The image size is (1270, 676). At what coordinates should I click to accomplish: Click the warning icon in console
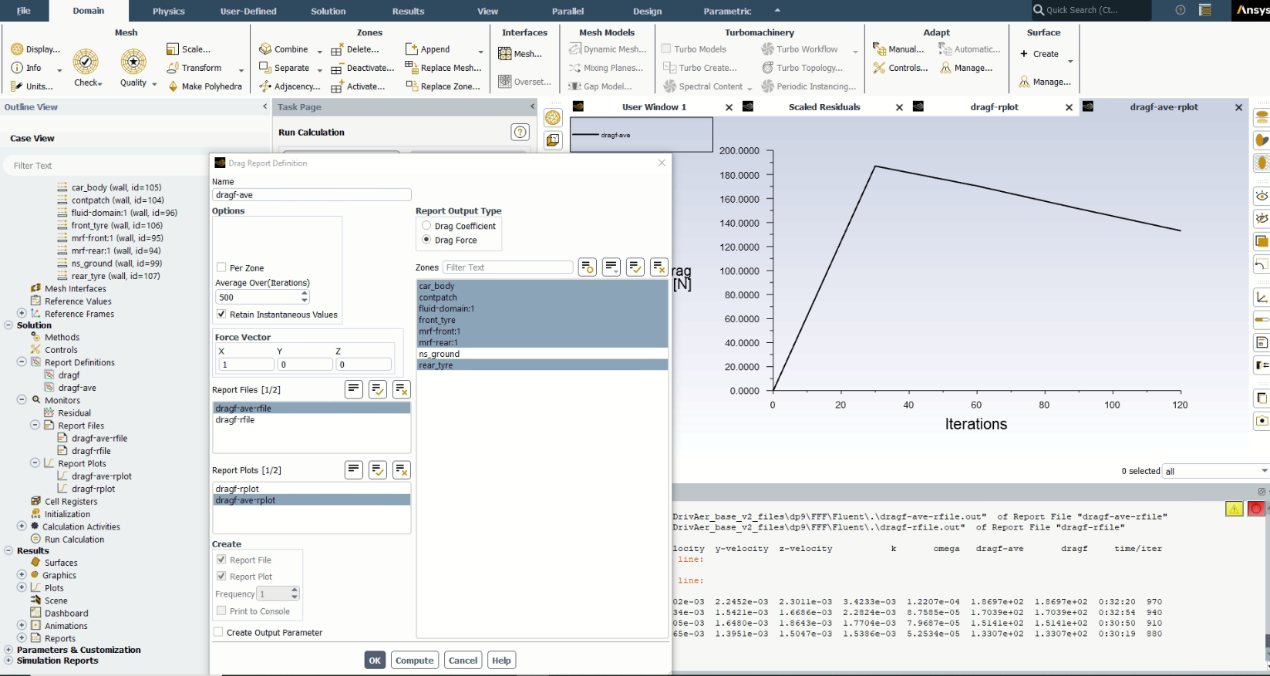pos(1234,509)
